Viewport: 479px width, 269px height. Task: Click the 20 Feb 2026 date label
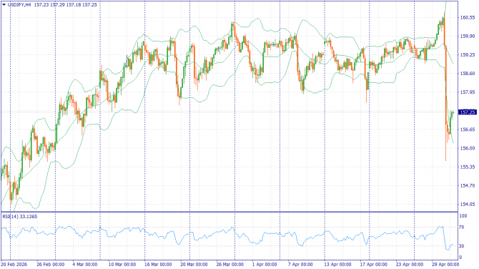pyautogui.click(x=14, y=265)
